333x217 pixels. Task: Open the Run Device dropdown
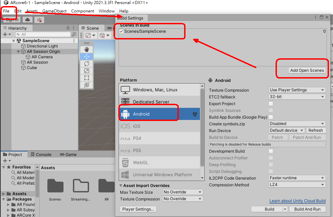(287, 130)
